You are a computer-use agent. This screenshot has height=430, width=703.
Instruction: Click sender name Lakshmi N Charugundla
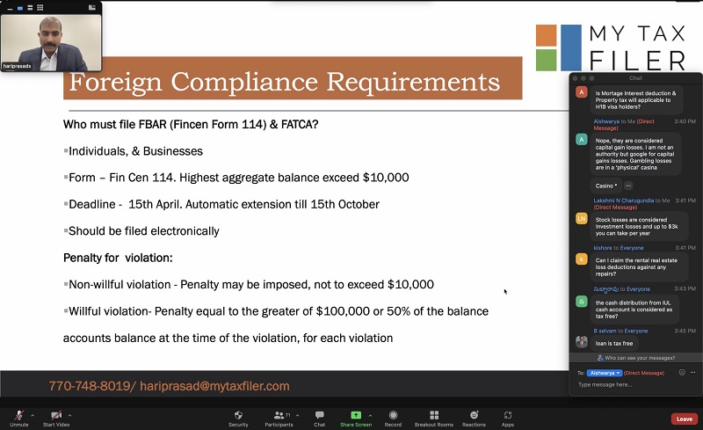tap(624, 200)
